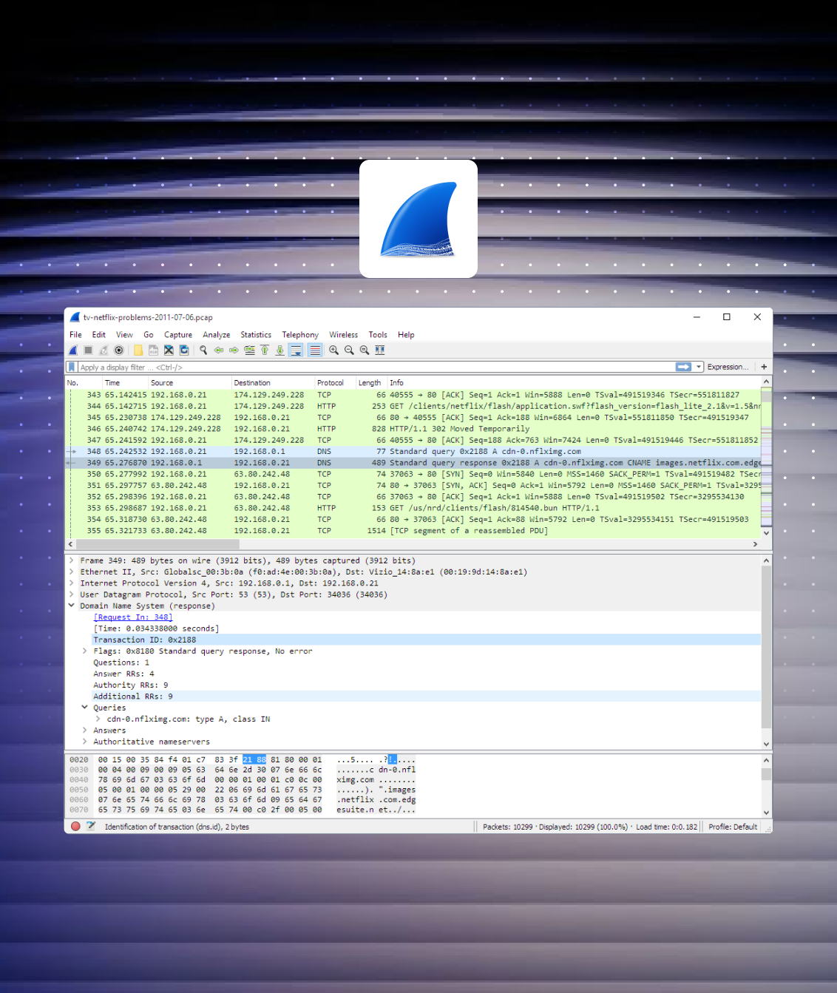Find a packet with magnifier icon
This screenshot has width=837, height=993.
click(203, 350)
